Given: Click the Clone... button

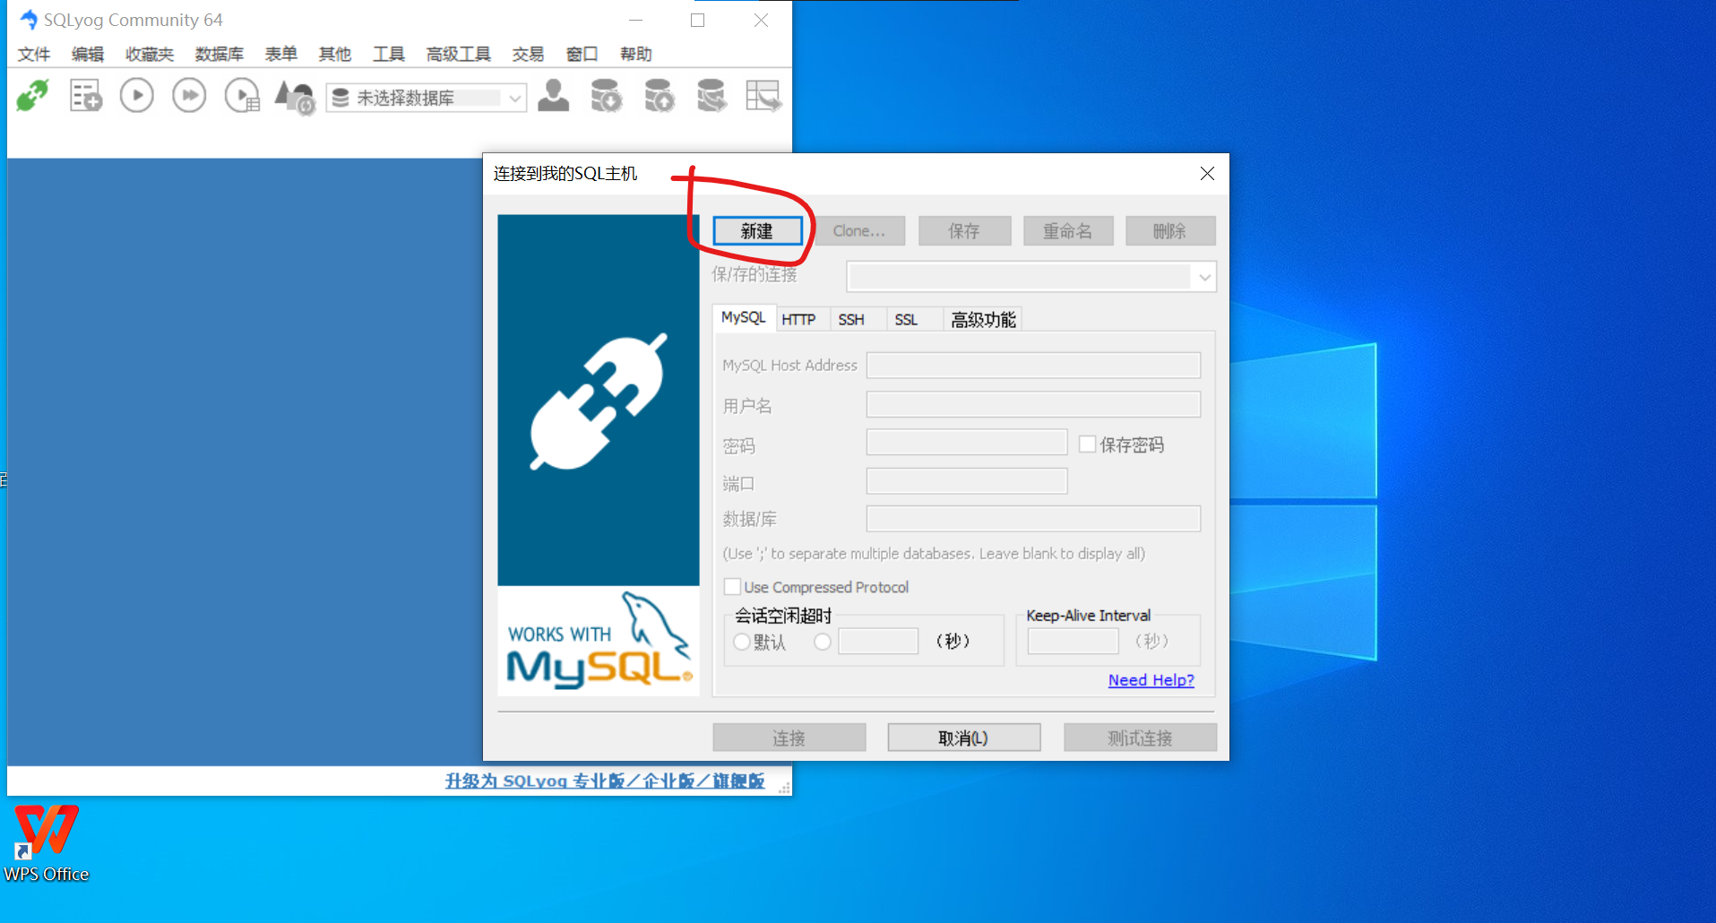Looking at the screenshot, I should pos(859,231).
